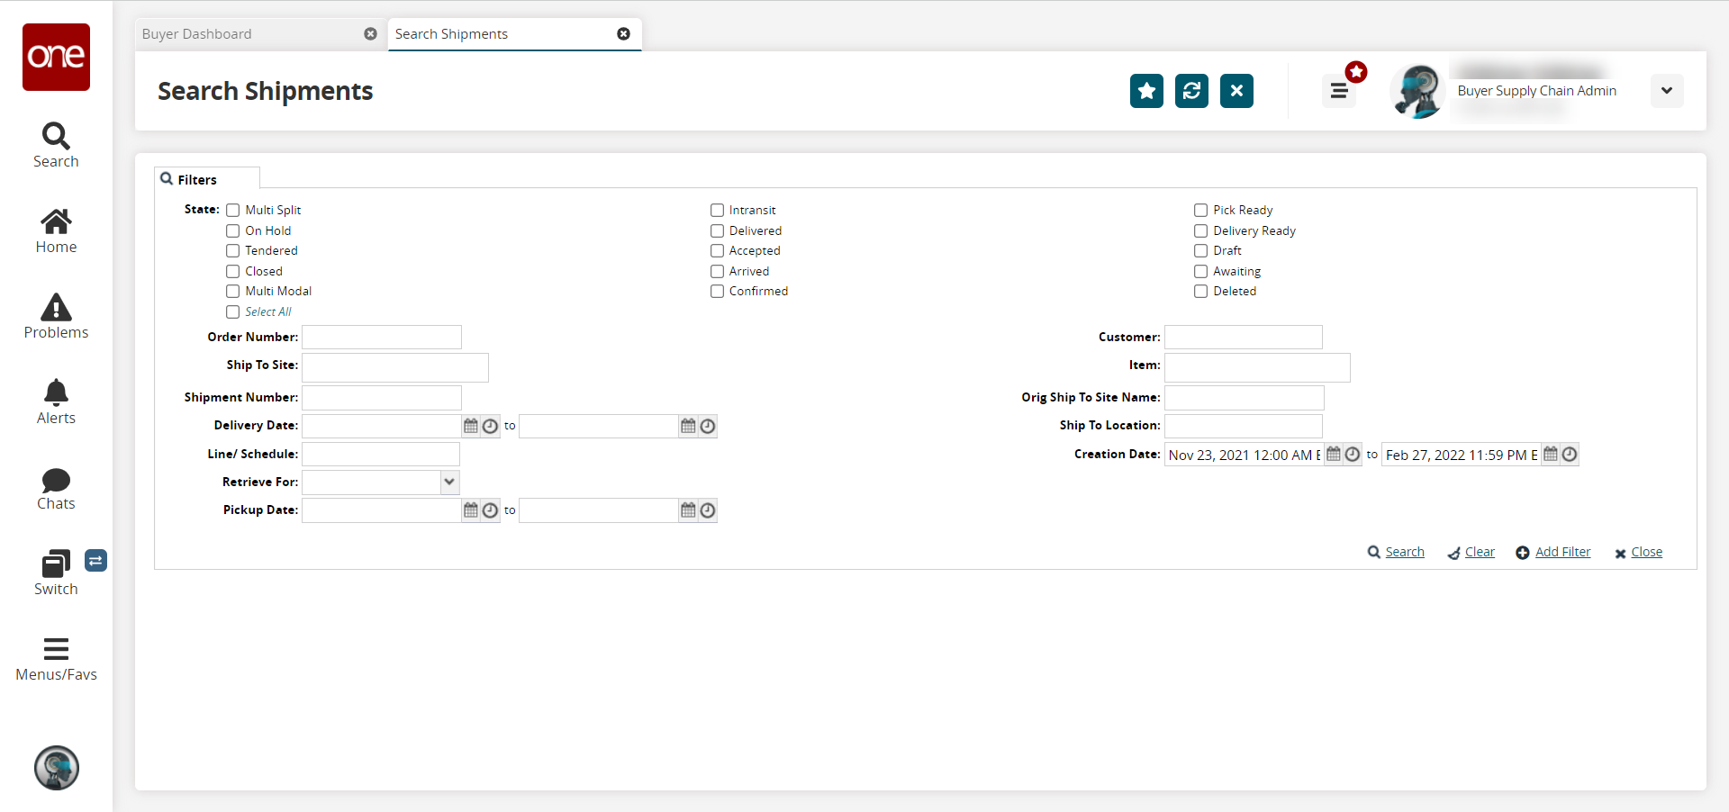Viewport: 1729px width, 812px height.
Task: Click the user profile avatar in header
Action: pyautogui.click(x=1417, y=91)
